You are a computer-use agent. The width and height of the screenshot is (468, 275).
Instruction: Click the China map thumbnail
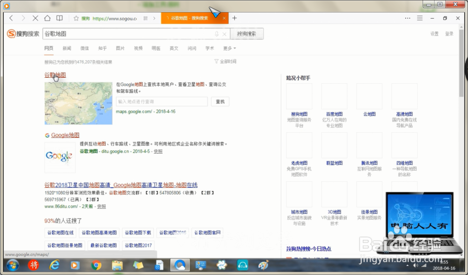coord(79,104)
